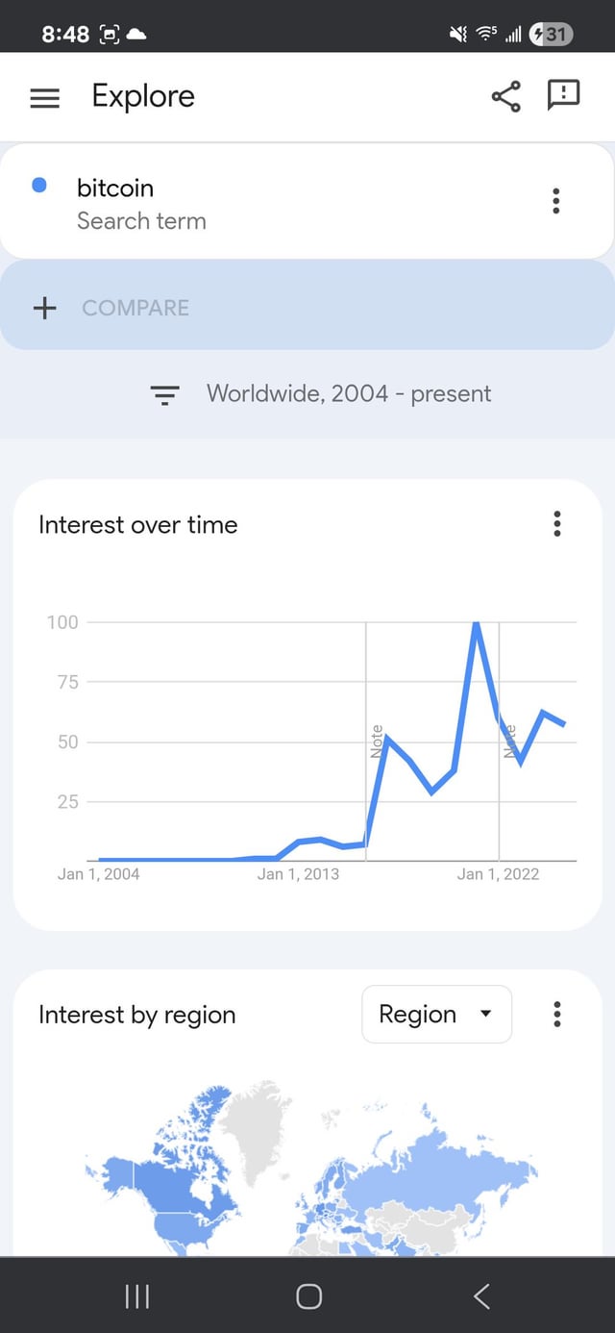
Task: Tap the share icon
Action: point(505,96)
